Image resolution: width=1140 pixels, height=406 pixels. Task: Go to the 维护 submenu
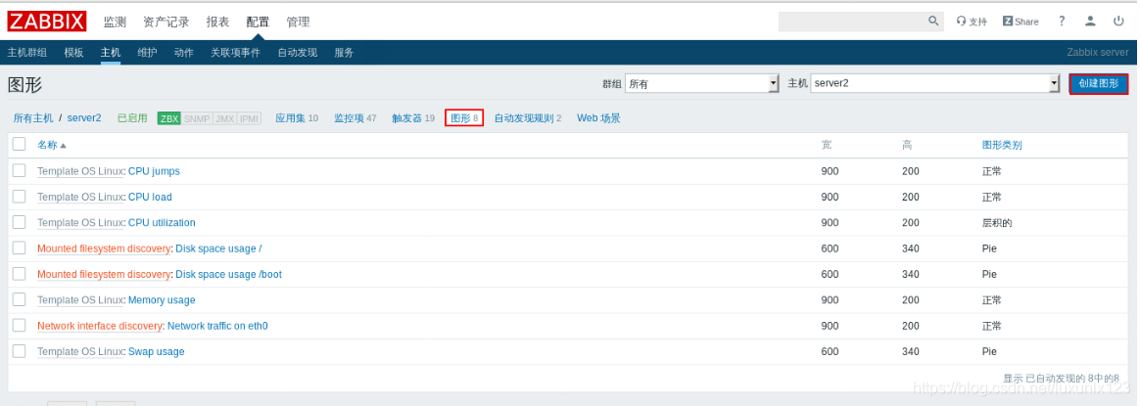click(x=147, y=52)
